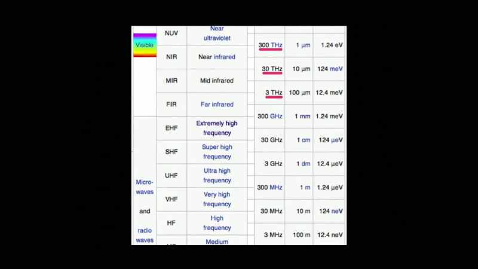Select the HF abbreviation cell
Screen dimensions: 478x269
click(171, 223)
